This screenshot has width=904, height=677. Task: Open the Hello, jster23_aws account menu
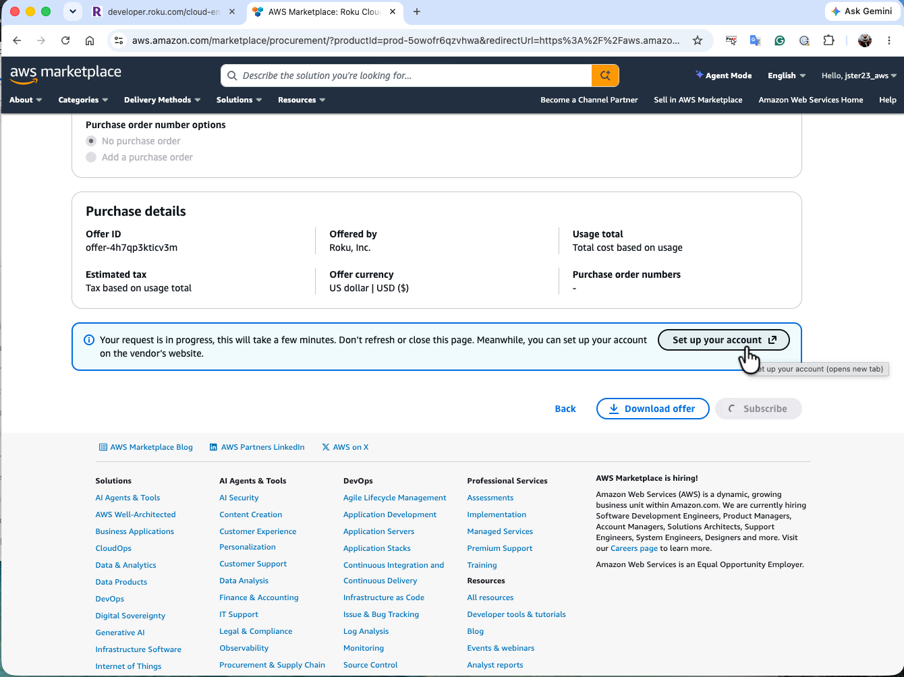click(x=859, y=76)
